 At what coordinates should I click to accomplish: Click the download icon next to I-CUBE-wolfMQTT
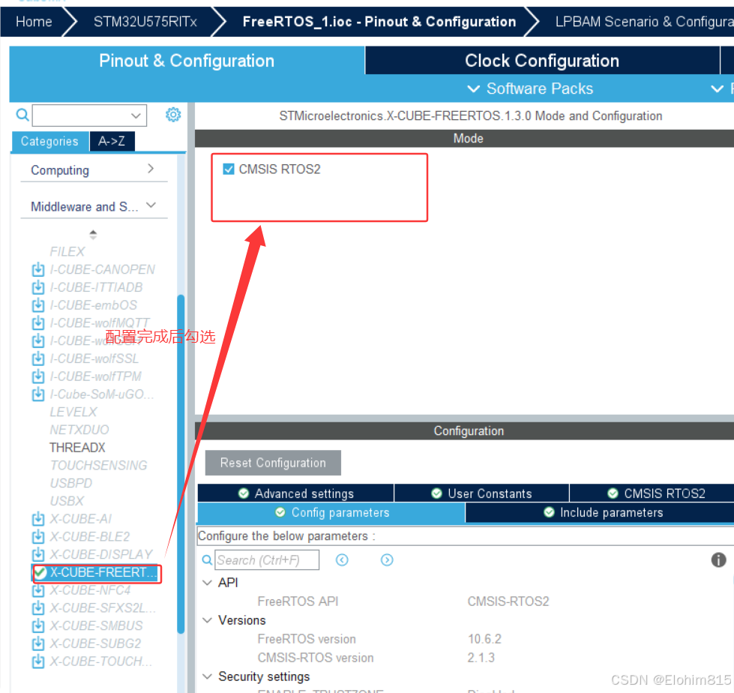click(x=38, y=323)
